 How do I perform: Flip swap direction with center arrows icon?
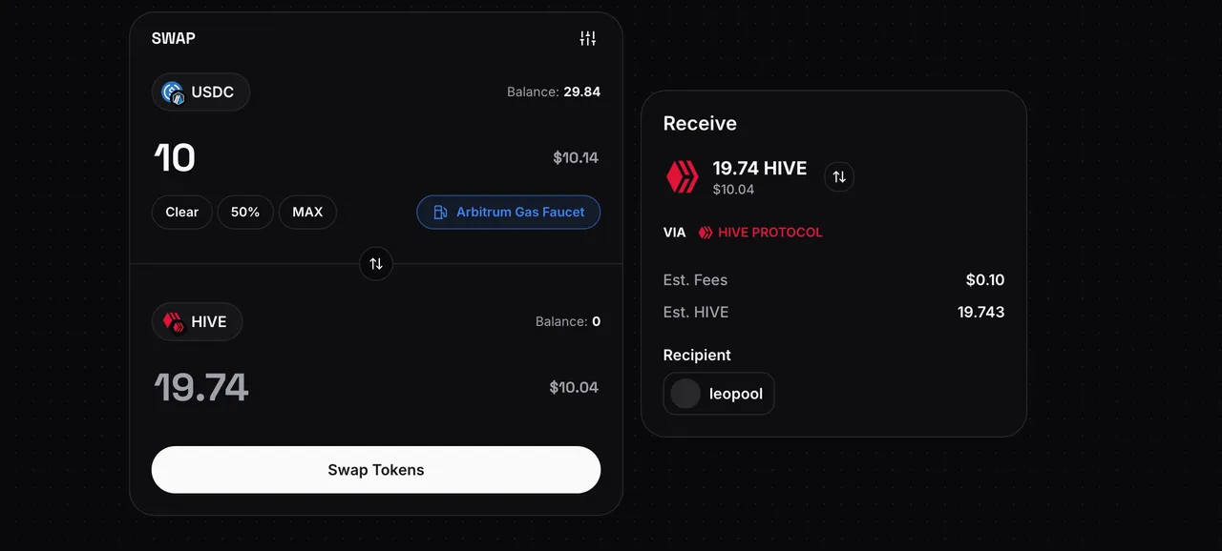pyautogui.click(x=376, y=263)
